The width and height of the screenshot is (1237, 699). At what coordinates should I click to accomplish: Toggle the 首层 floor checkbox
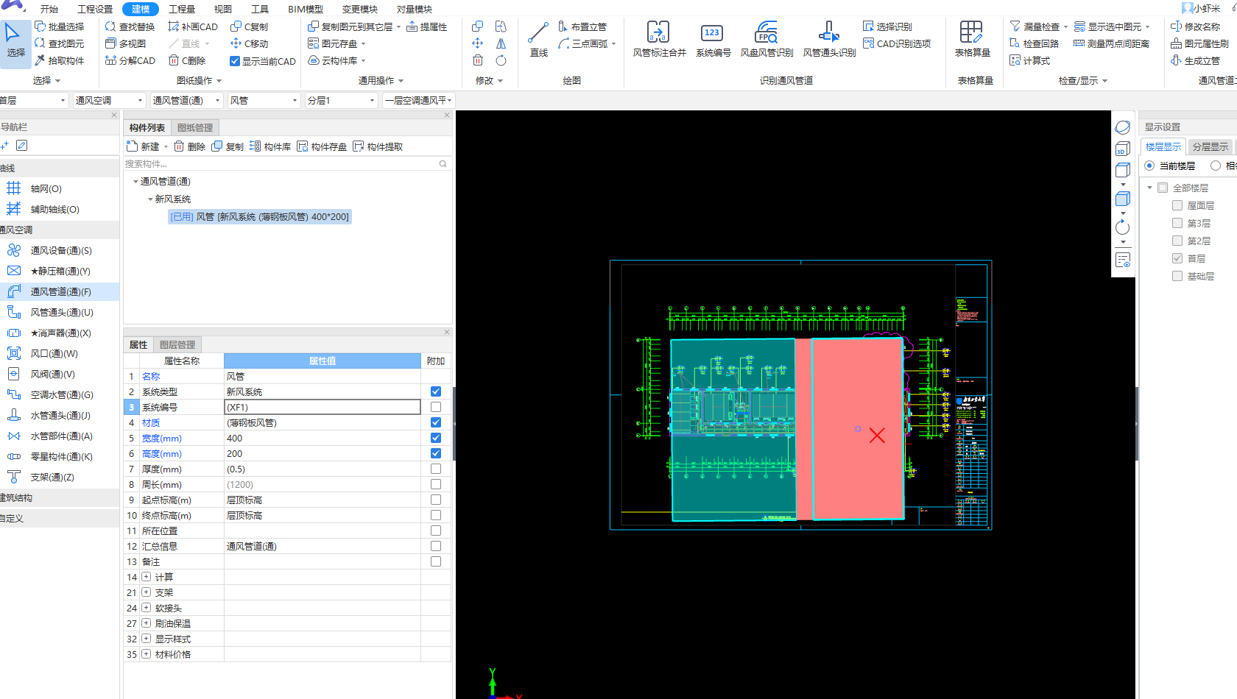[1177, 258]
